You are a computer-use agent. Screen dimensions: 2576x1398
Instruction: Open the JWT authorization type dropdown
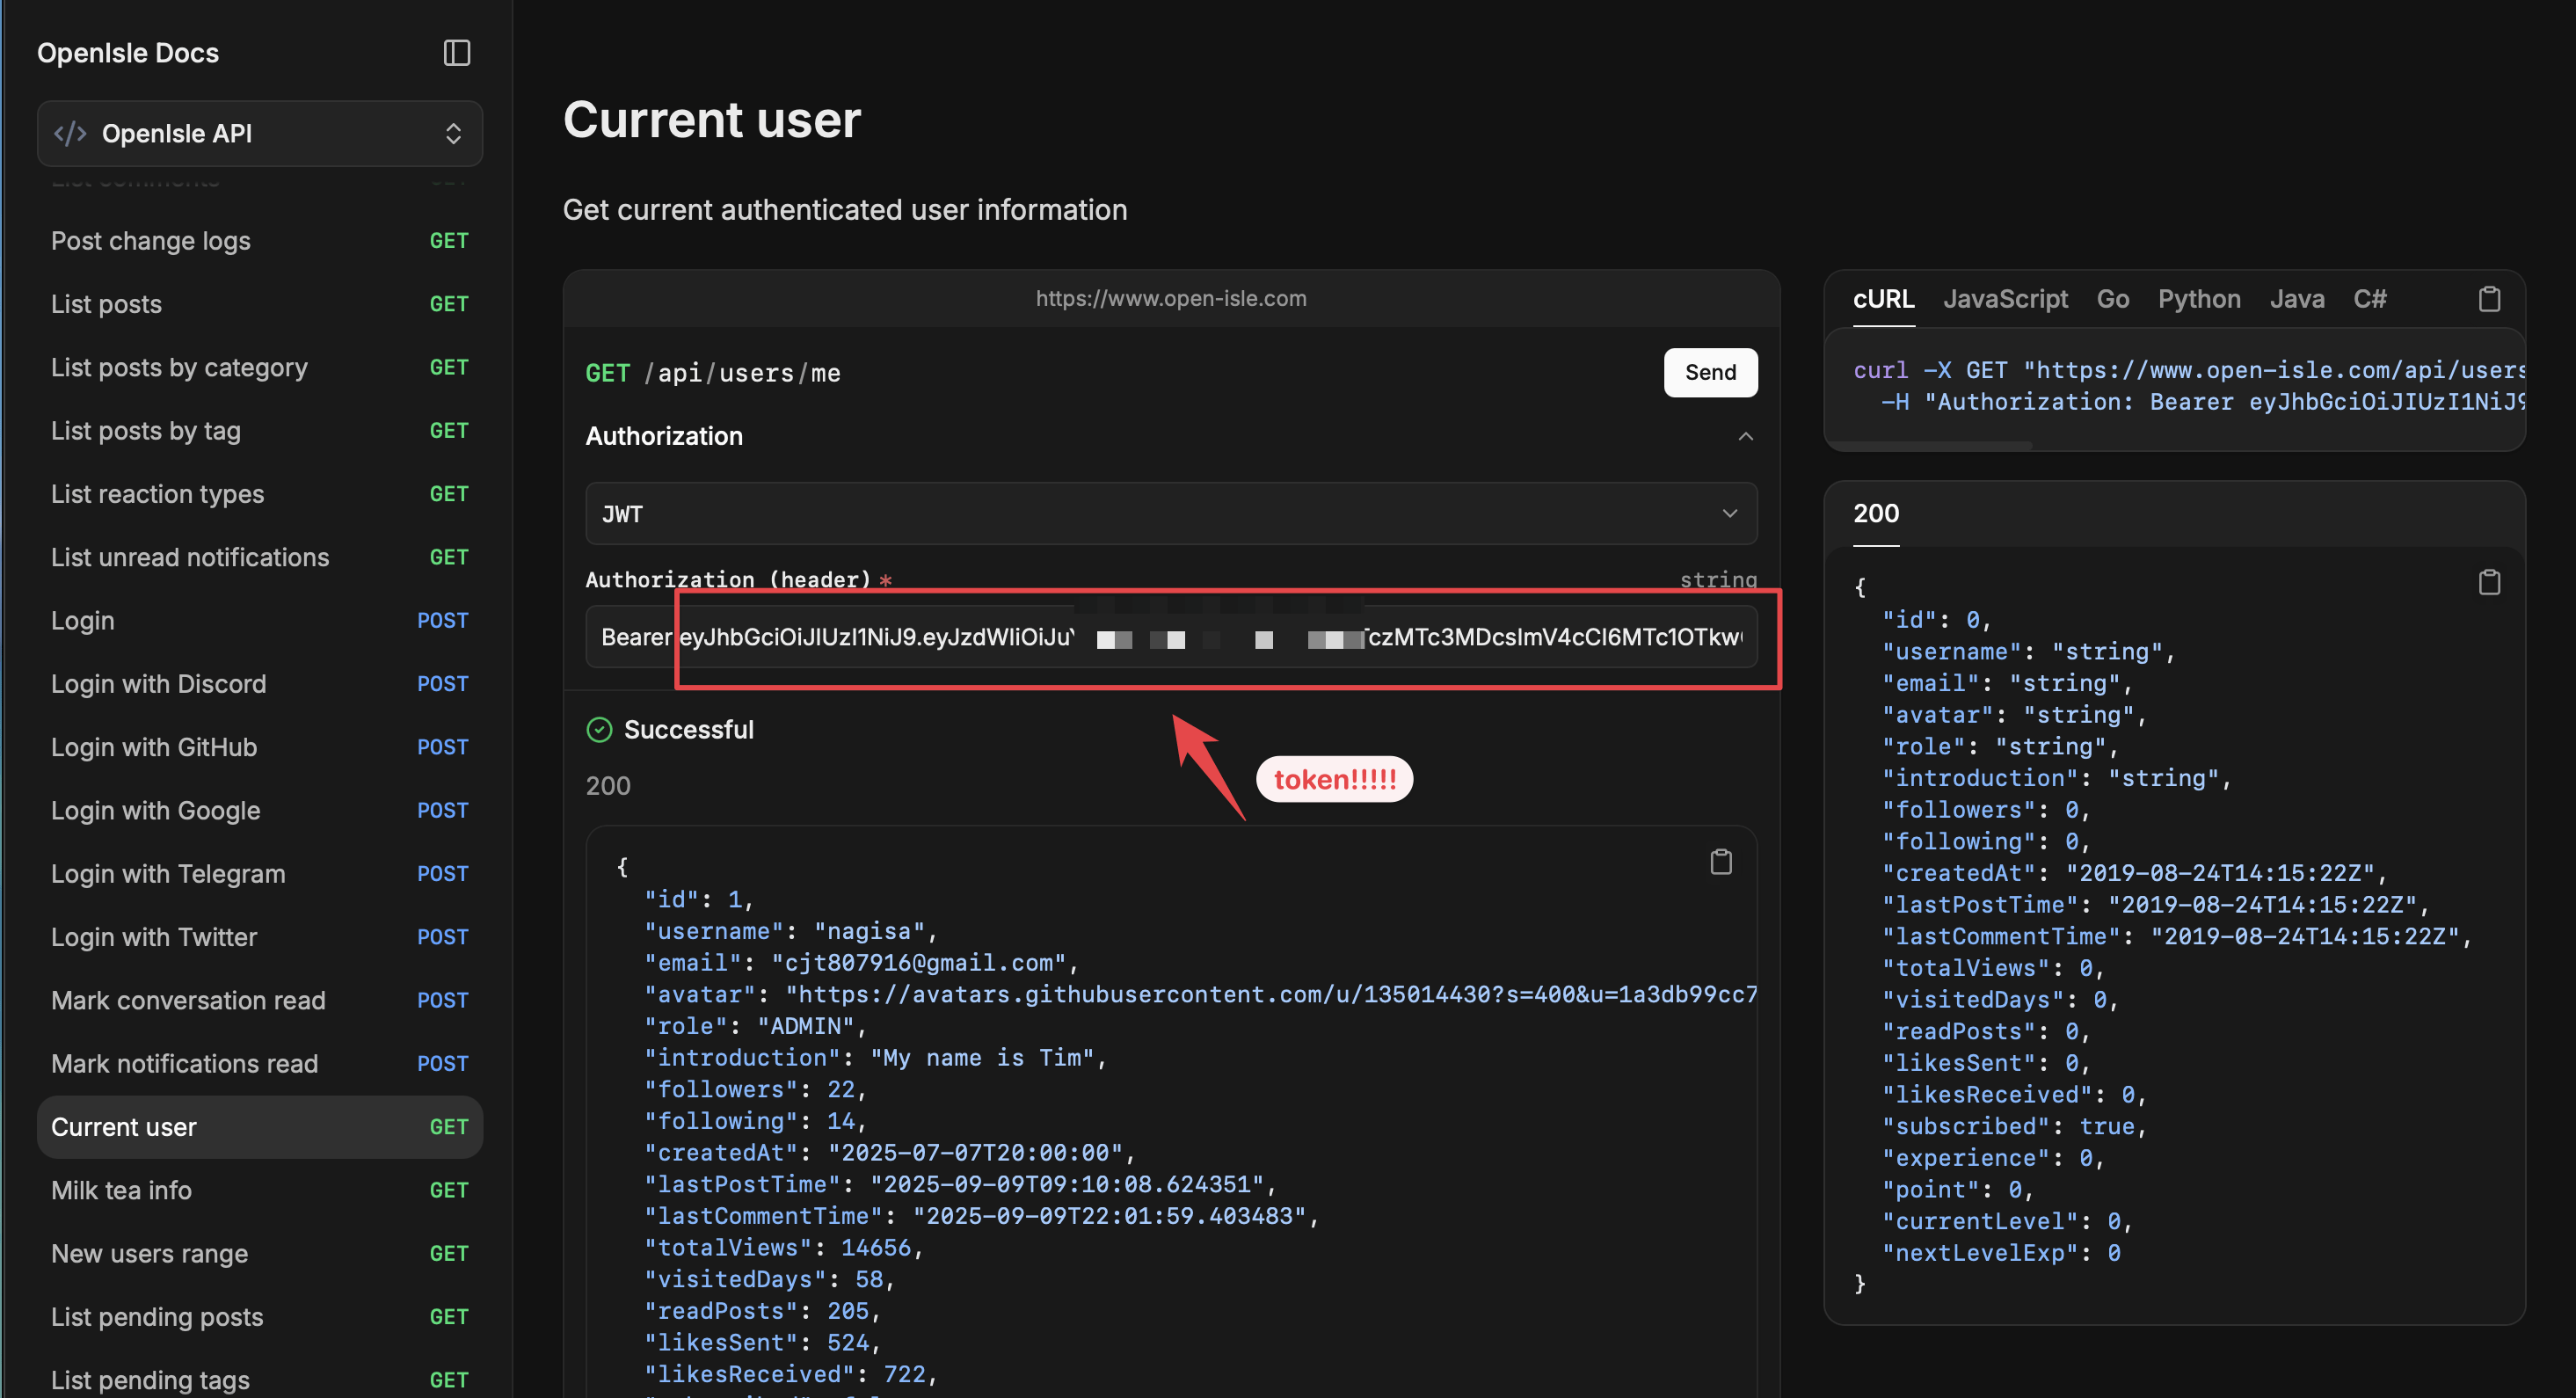coord(1170,514)
